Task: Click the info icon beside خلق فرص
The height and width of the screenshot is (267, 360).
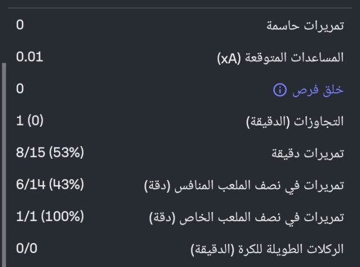Action: pos(280,90)
